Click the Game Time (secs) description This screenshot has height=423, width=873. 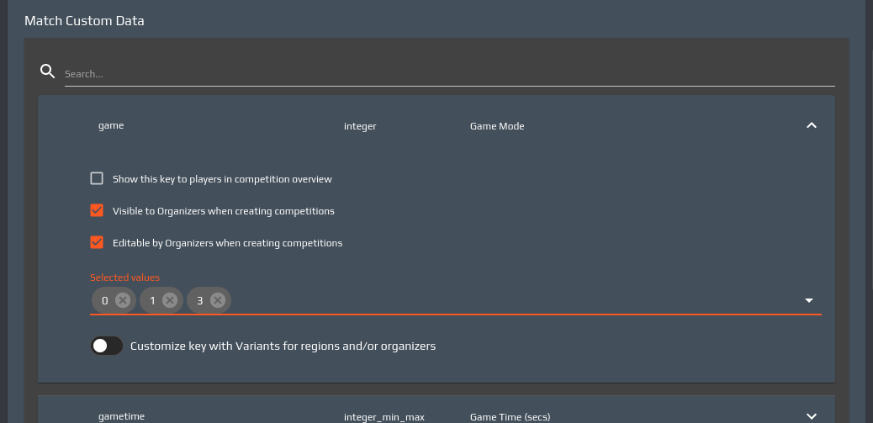coord(510,416)
